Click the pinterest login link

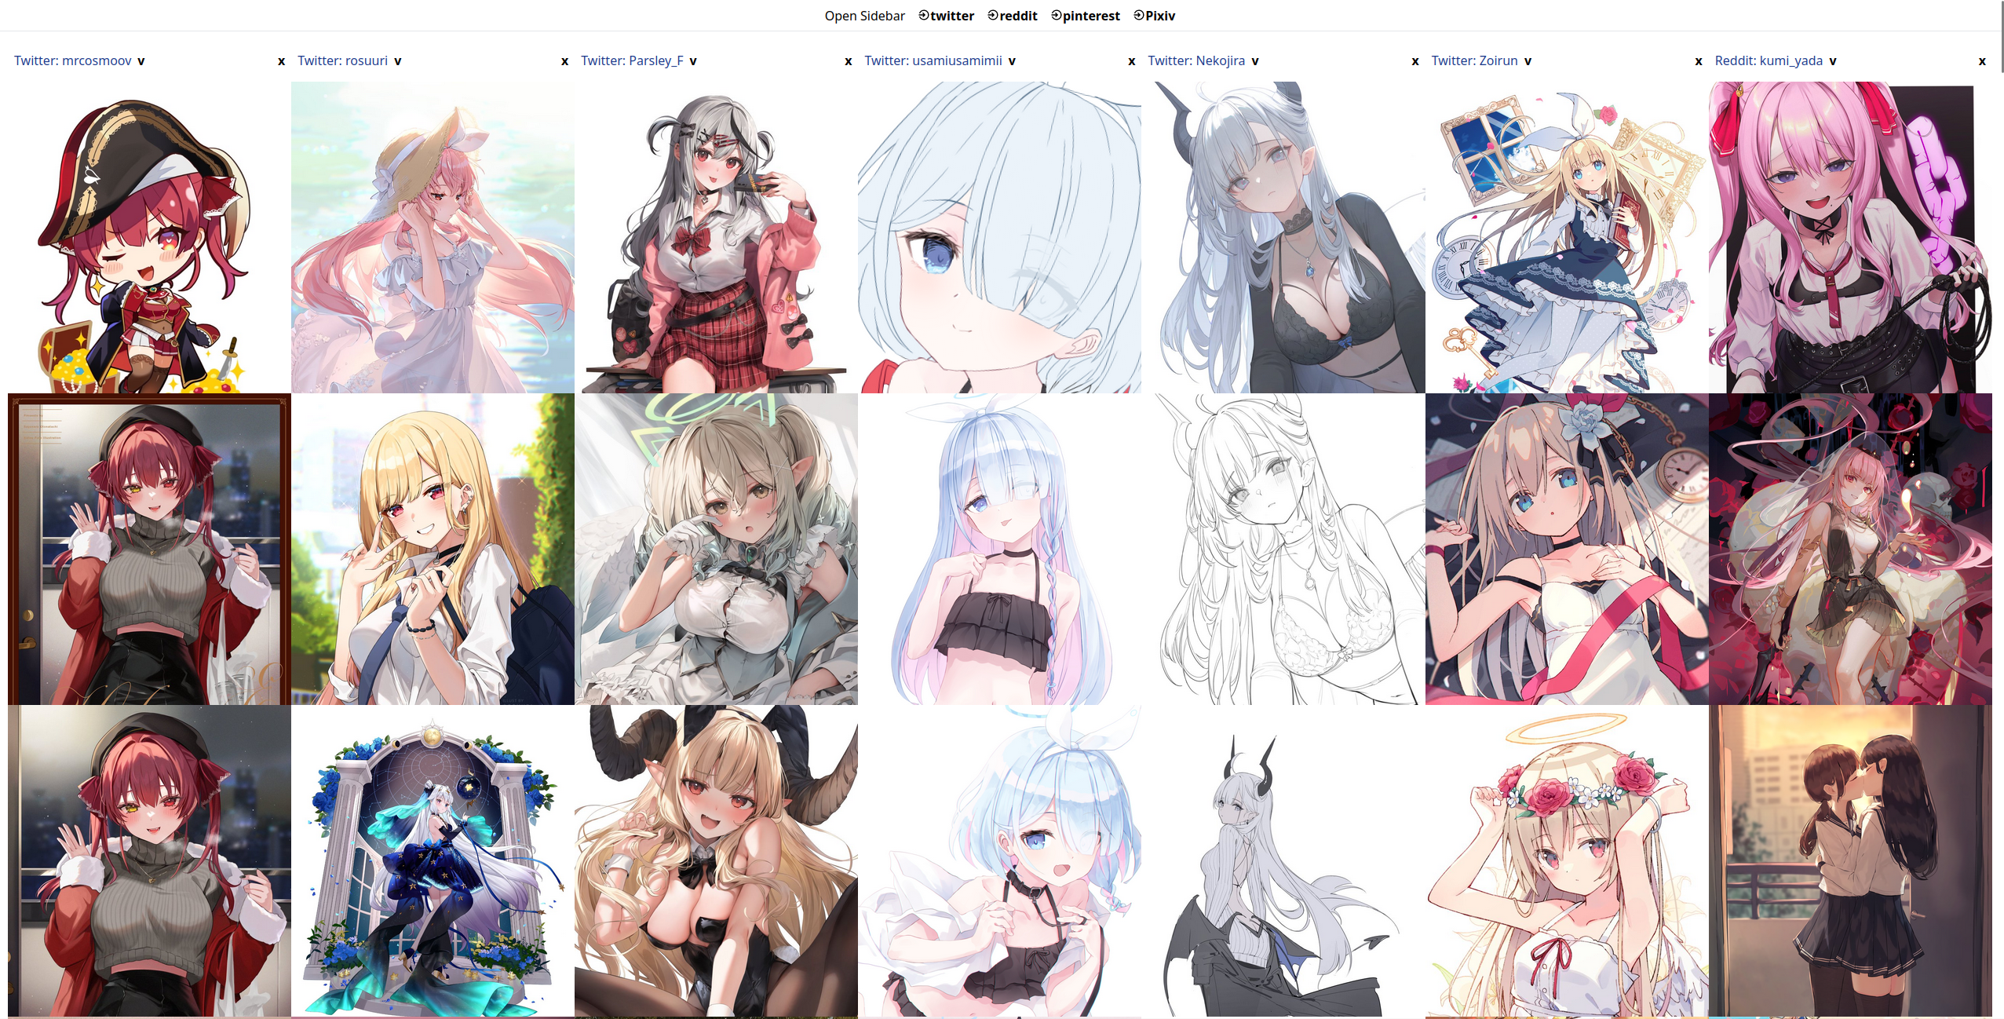(x=1085, y=16)
